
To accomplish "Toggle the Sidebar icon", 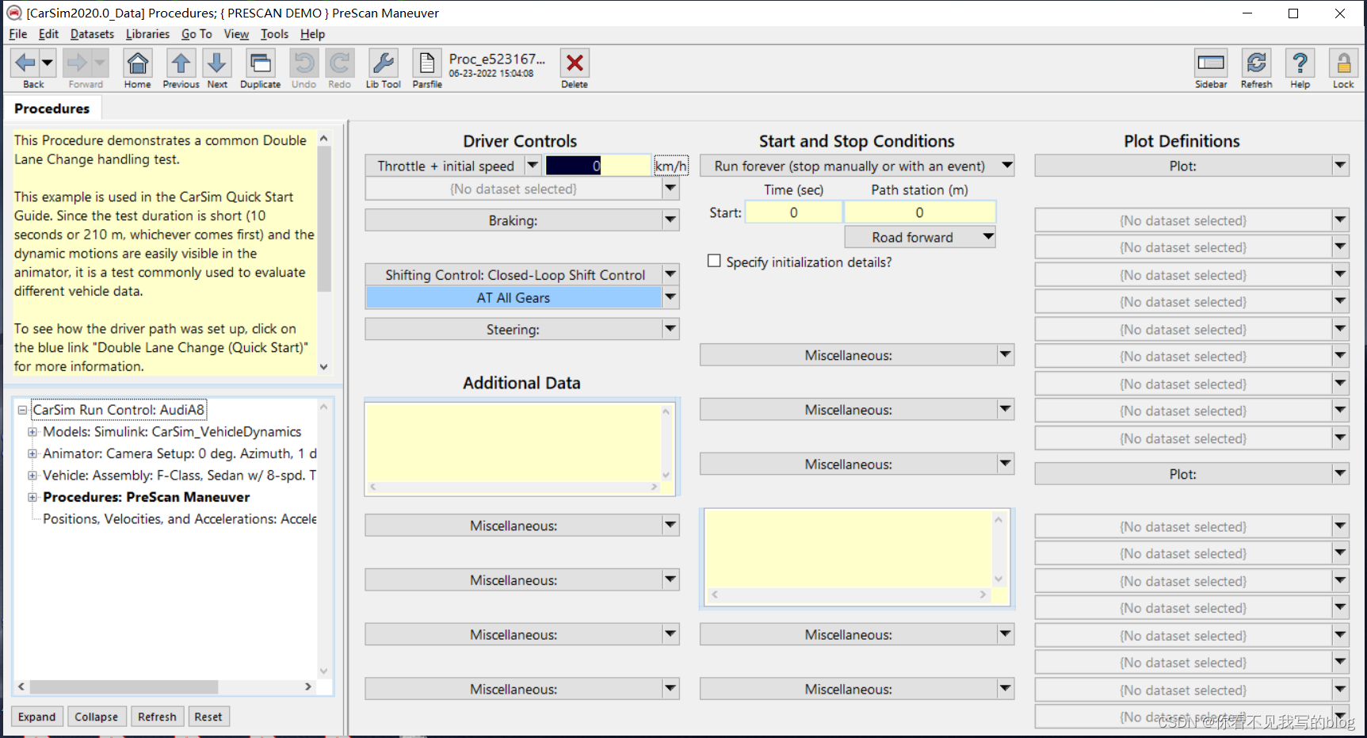I will [x=1211, y=63].
